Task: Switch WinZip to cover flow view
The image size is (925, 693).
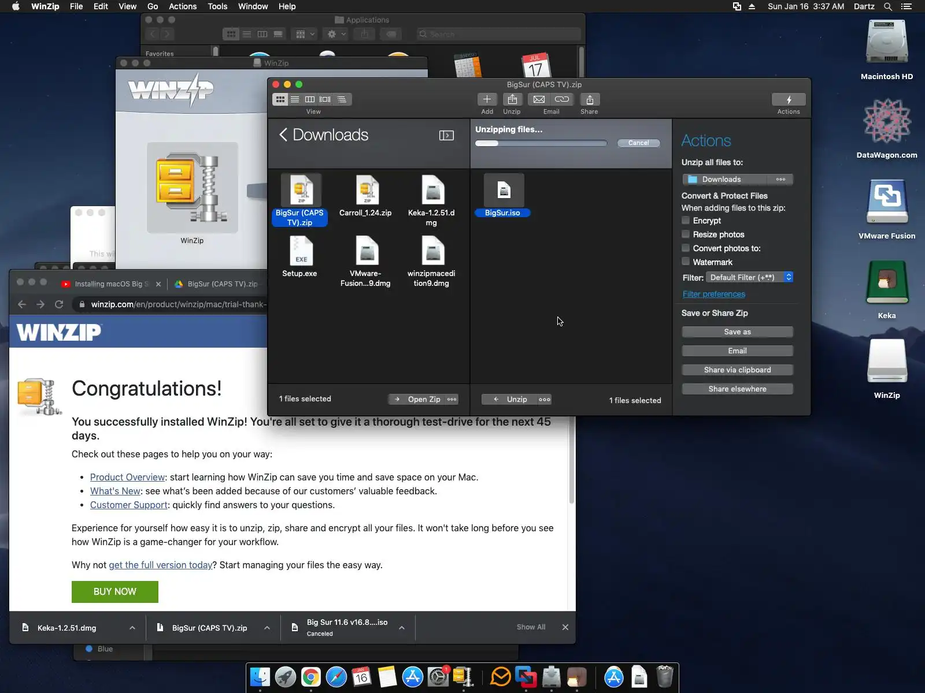Action: (325, 99)
